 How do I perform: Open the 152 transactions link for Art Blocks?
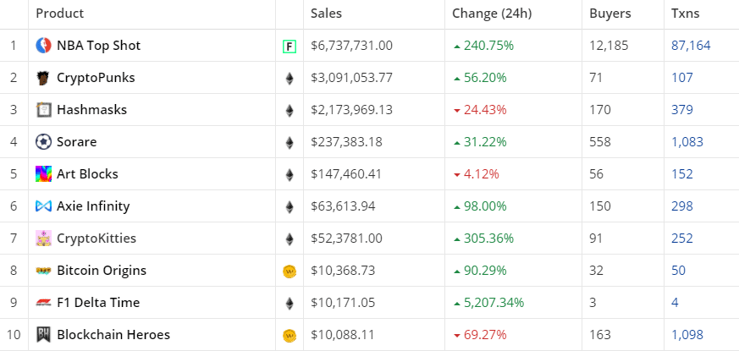click(x=682, y=174)
